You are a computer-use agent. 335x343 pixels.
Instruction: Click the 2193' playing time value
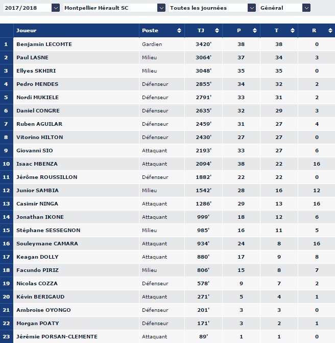(x=203, y=150)
